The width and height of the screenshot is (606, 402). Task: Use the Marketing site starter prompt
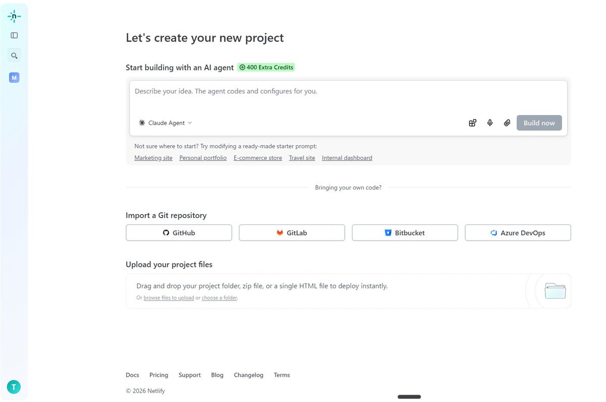[154, 158]
